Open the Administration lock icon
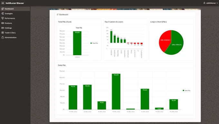Screen dimensions: 219x124 [x=3, y=37]
